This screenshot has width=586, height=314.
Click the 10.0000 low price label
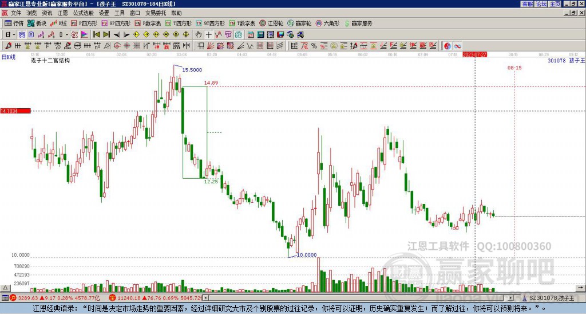[x=307, y=255]
